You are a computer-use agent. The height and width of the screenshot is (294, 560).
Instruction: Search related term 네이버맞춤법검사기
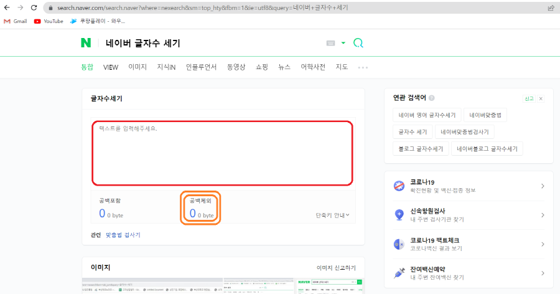465,132
